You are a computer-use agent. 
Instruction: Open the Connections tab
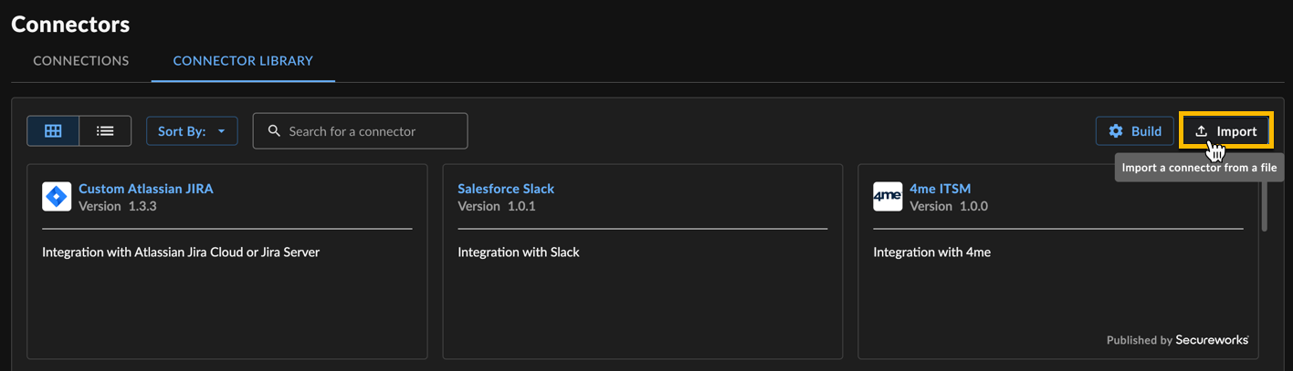[81, 61]
